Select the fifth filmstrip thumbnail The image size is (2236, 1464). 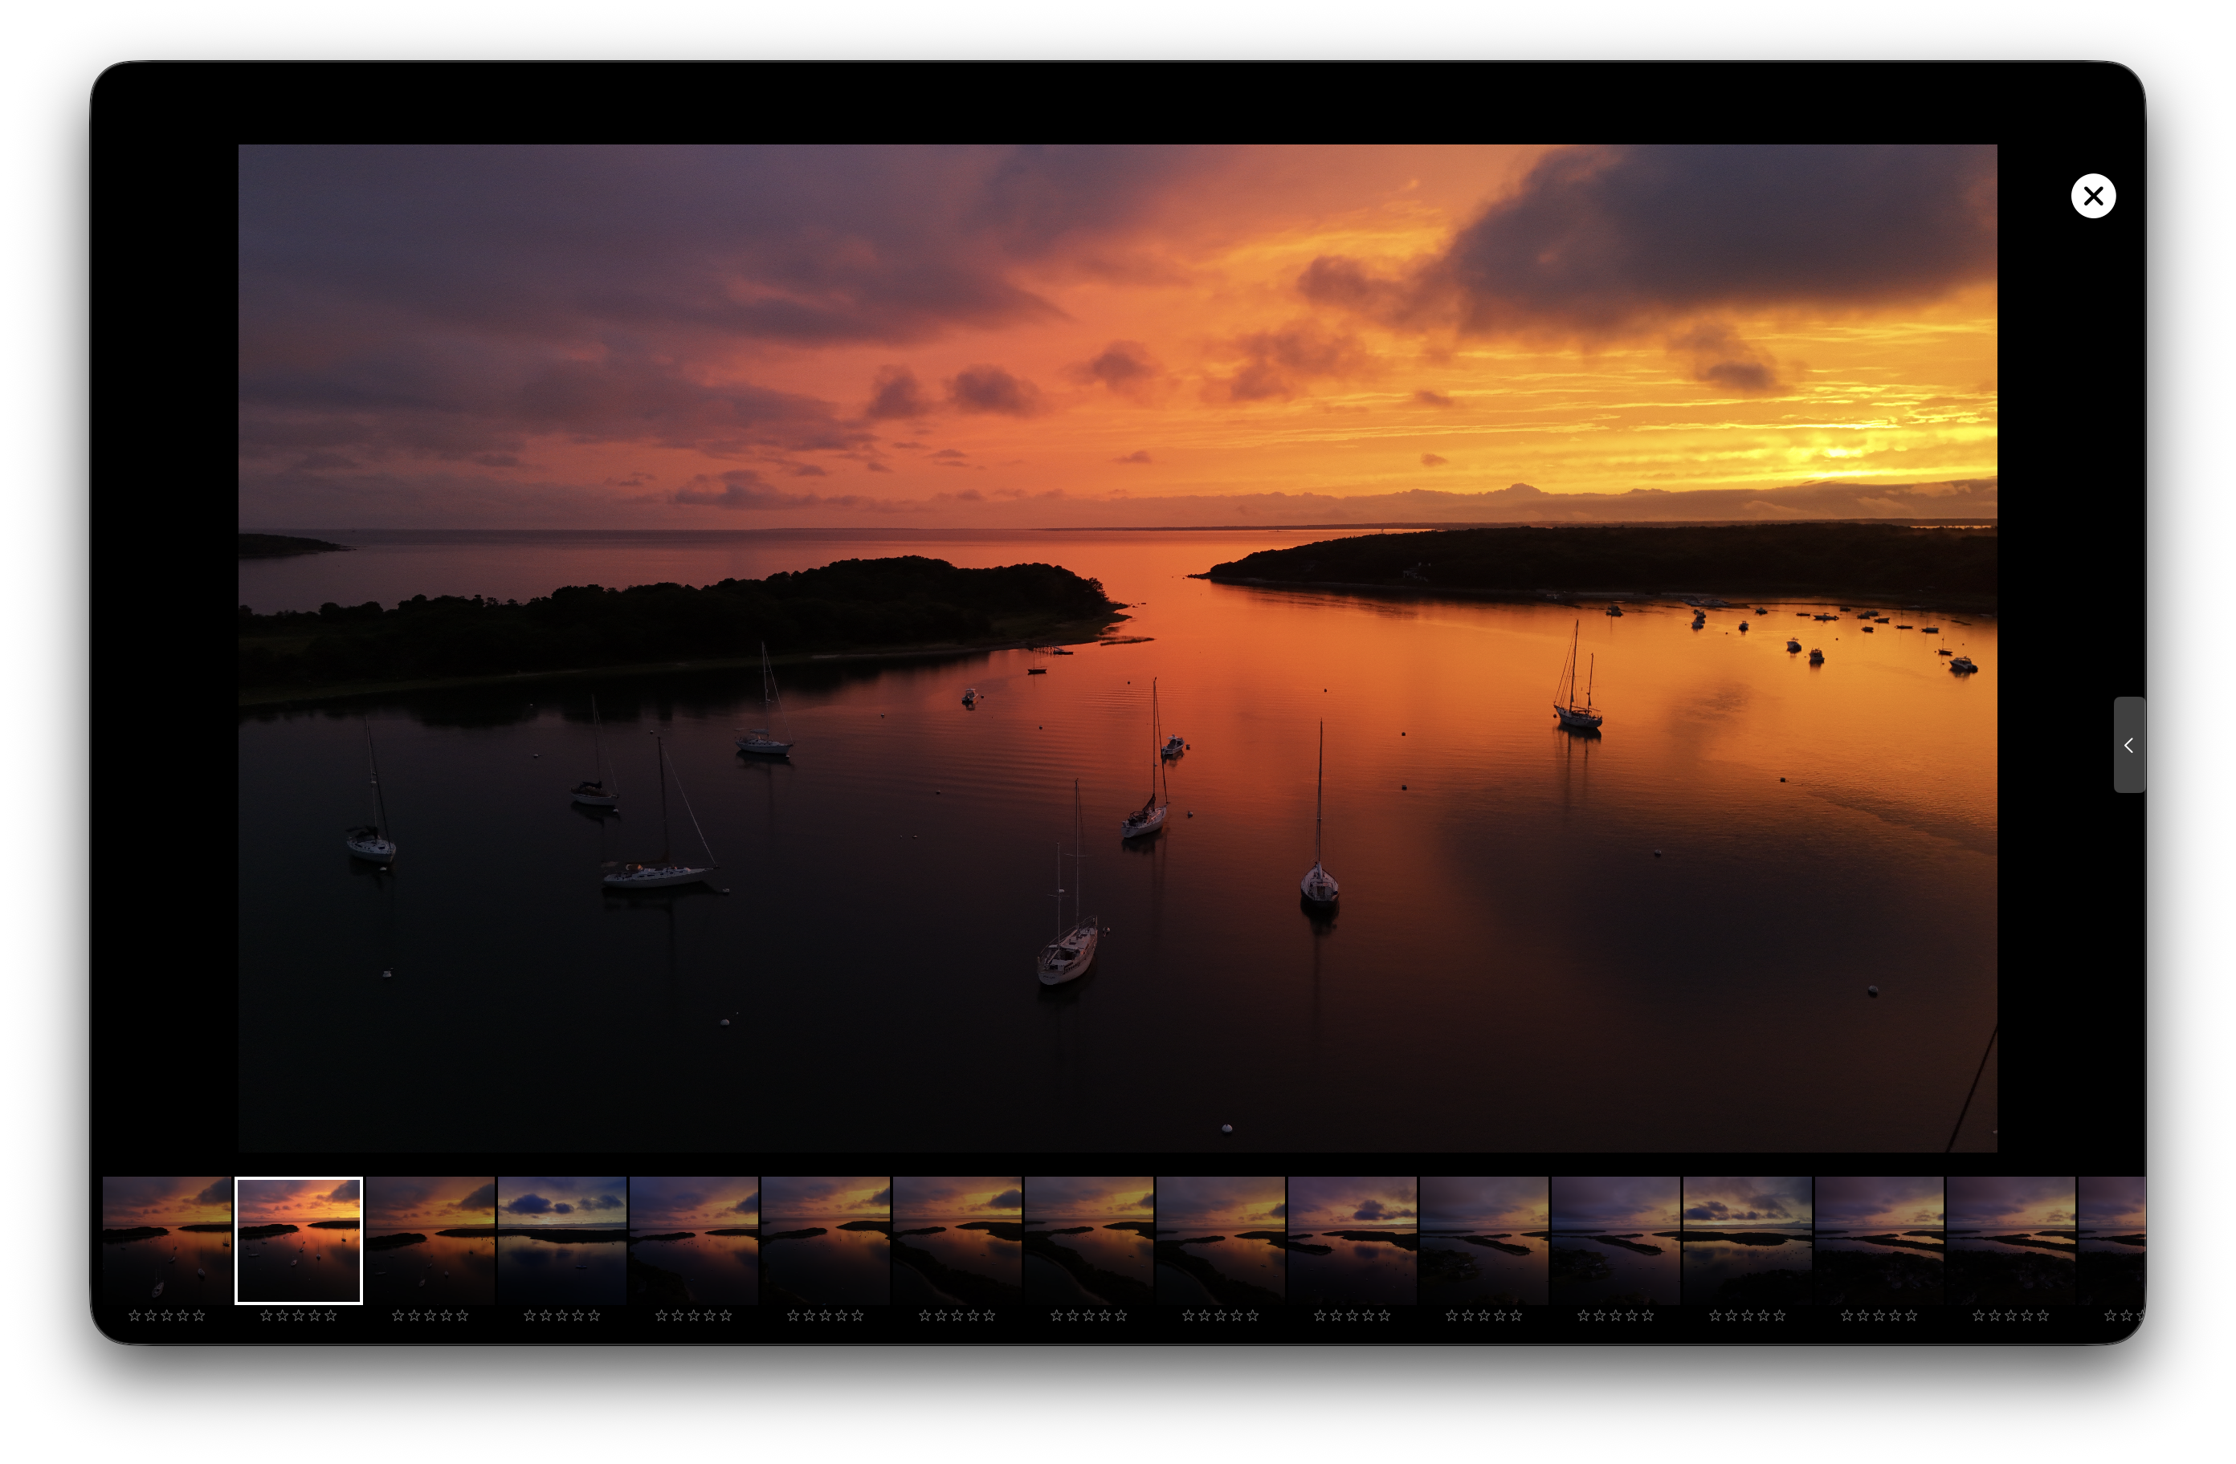pos(693,1239)
